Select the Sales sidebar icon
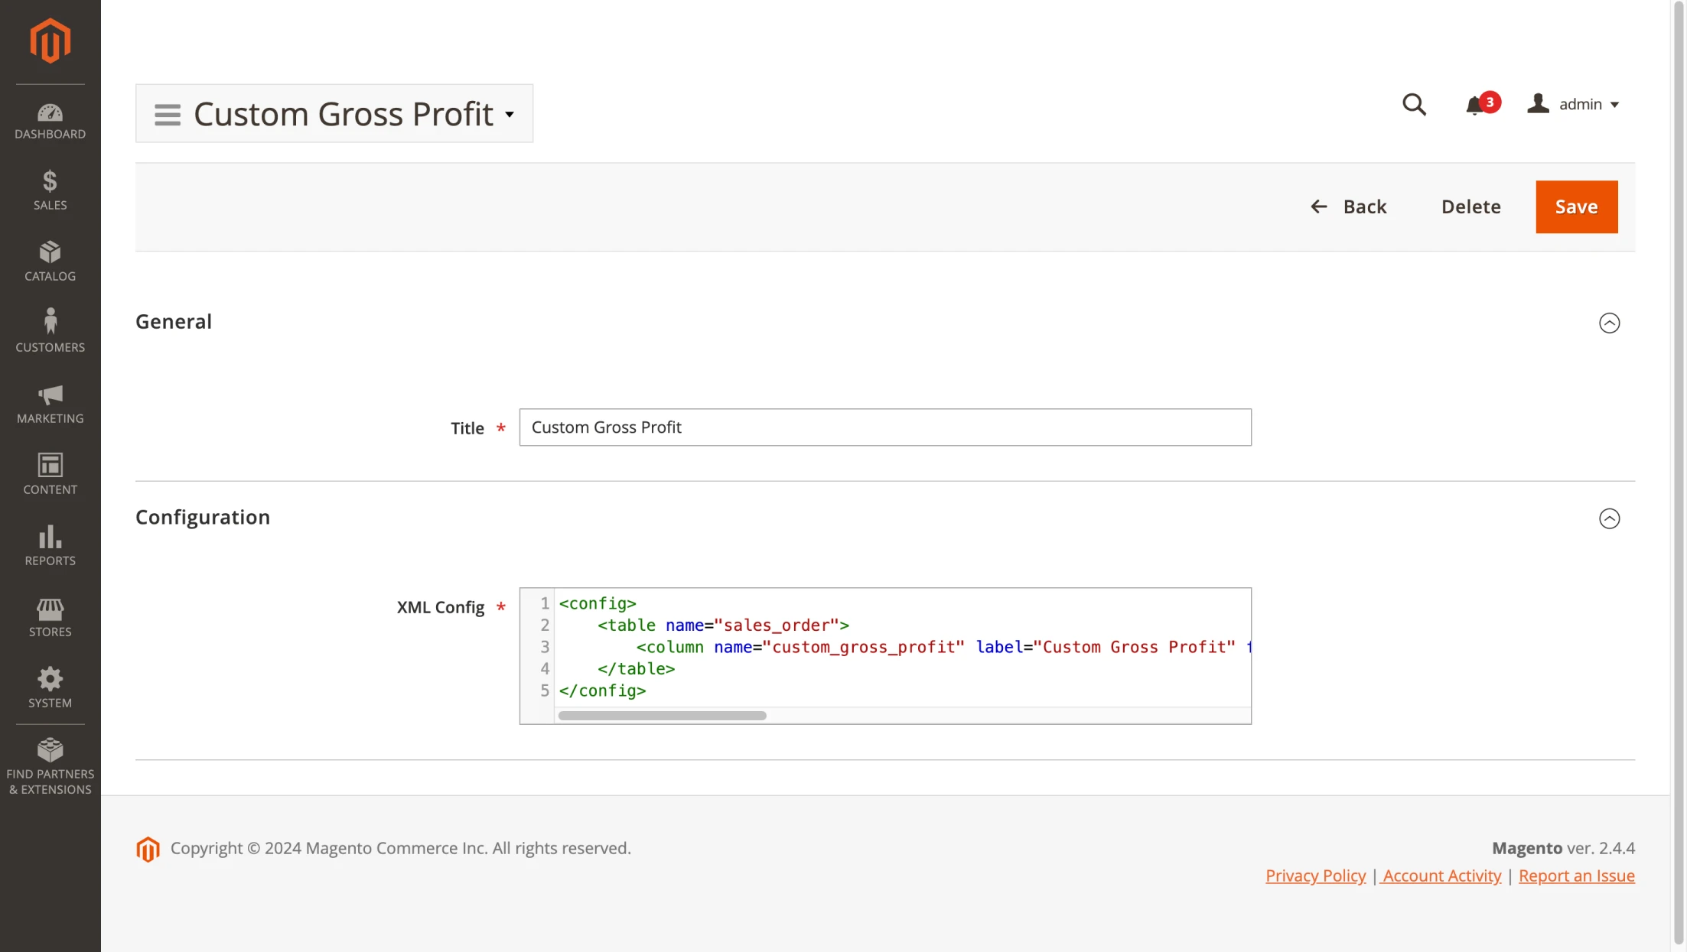The width and height of the screenshot is (1687, 952). point(50,189)
